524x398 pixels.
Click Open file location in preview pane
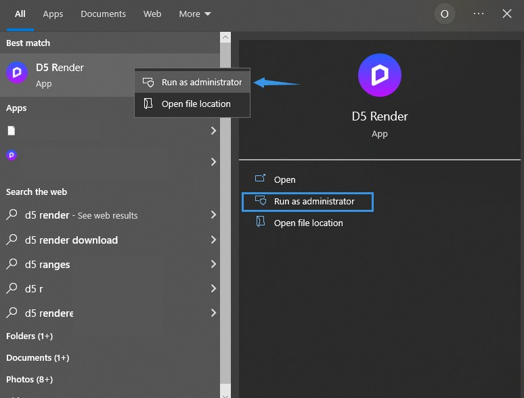pos(309,223)
